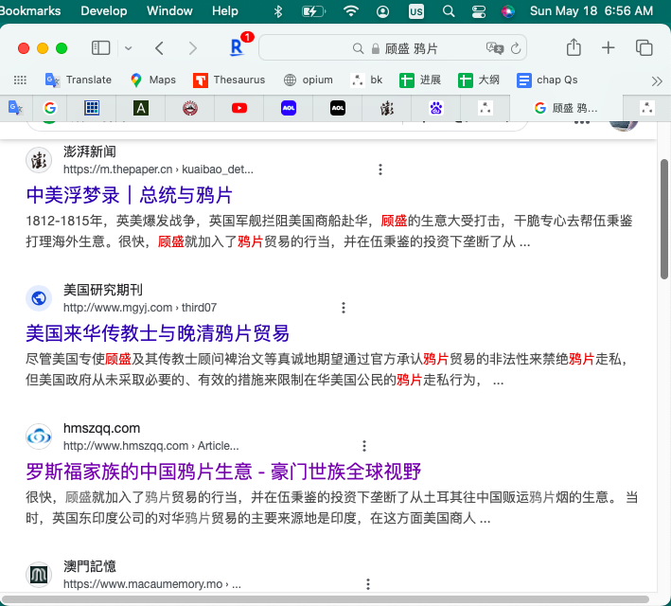Click the translate icon in address bar

point(494,48)
